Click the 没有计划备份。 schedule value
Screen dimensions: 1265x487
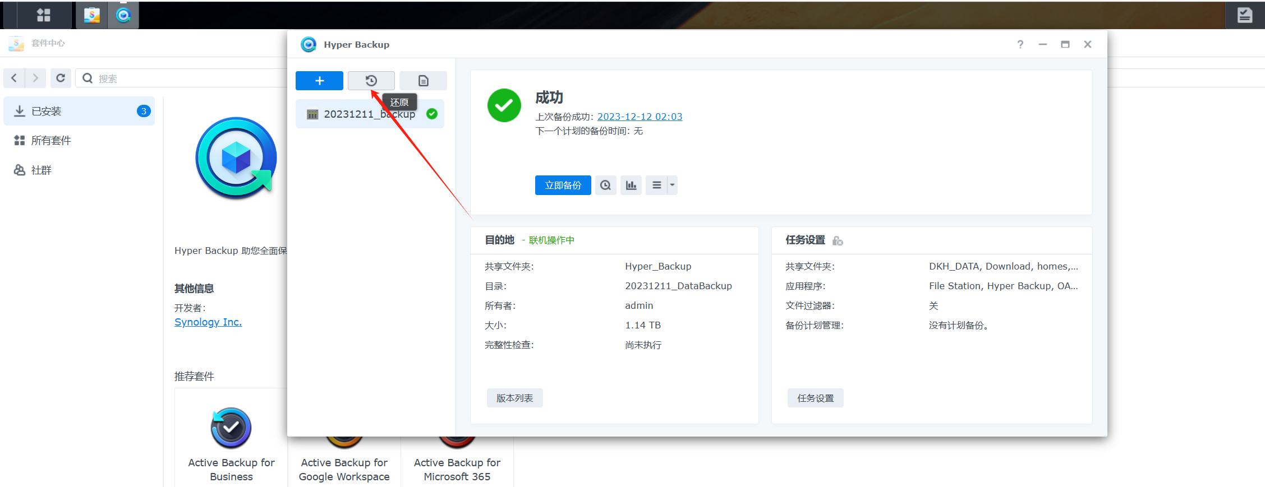(958, 325)
